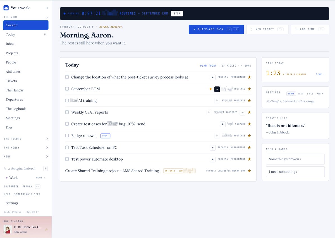Image resolution: width=335 pixels, height=238 pixels.
Task: Click the pencil icon beside a thought field
Action: [x=5, y=169]
